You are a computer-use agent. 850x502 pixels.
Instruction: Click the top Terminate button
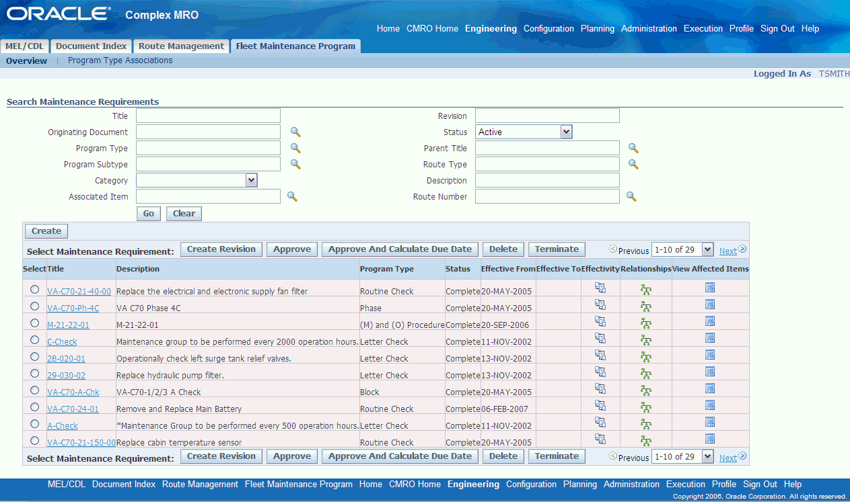(x=557, y=249)
